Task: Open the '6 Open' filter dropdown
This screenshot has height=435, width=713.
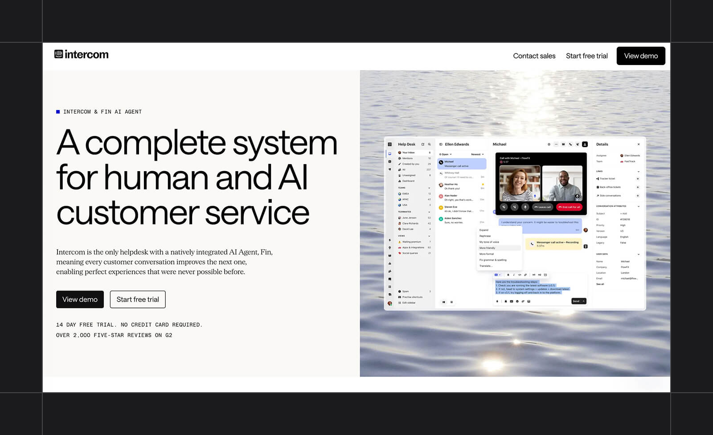Action: (x=445, y=154)
